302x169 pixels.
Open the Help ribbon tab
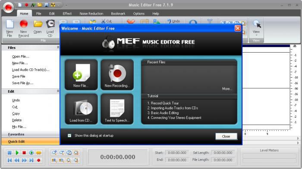[x=156, y=14]
